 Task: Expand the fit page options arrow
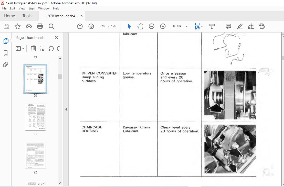202,26
